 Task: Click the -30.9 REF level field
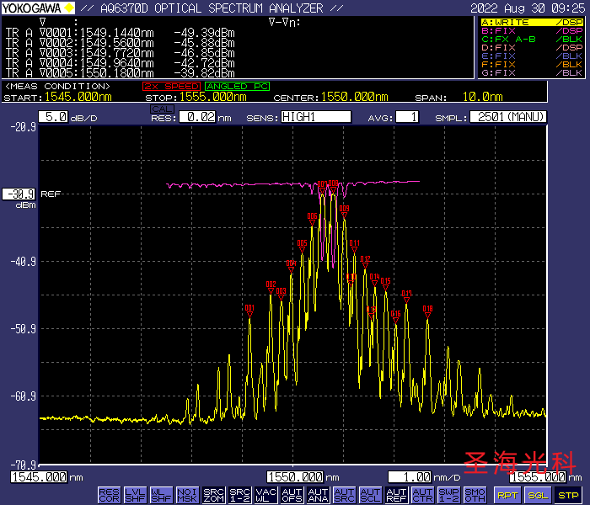(x=19, y=194)
